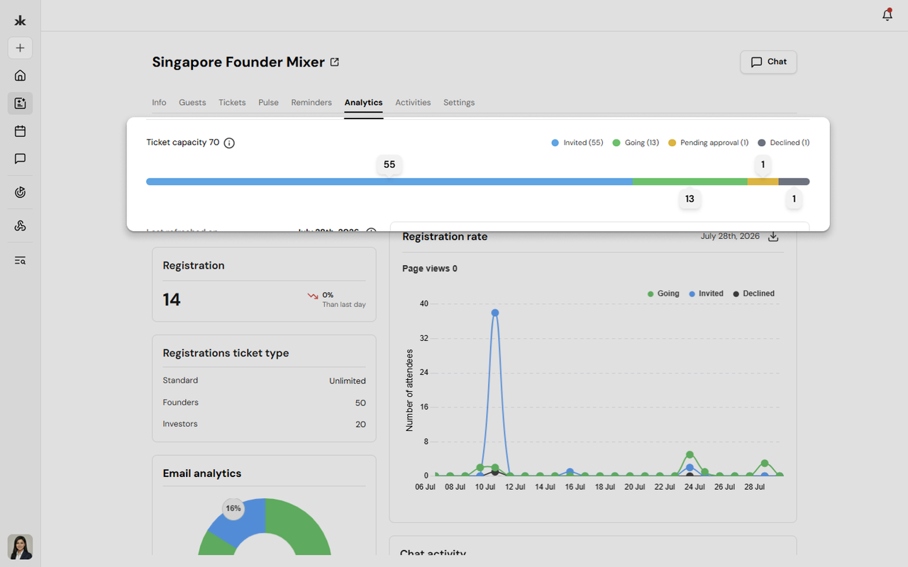This screenshot has width=908, height=567.
Task: Open the Chat button
Action: tap(768, 62)
